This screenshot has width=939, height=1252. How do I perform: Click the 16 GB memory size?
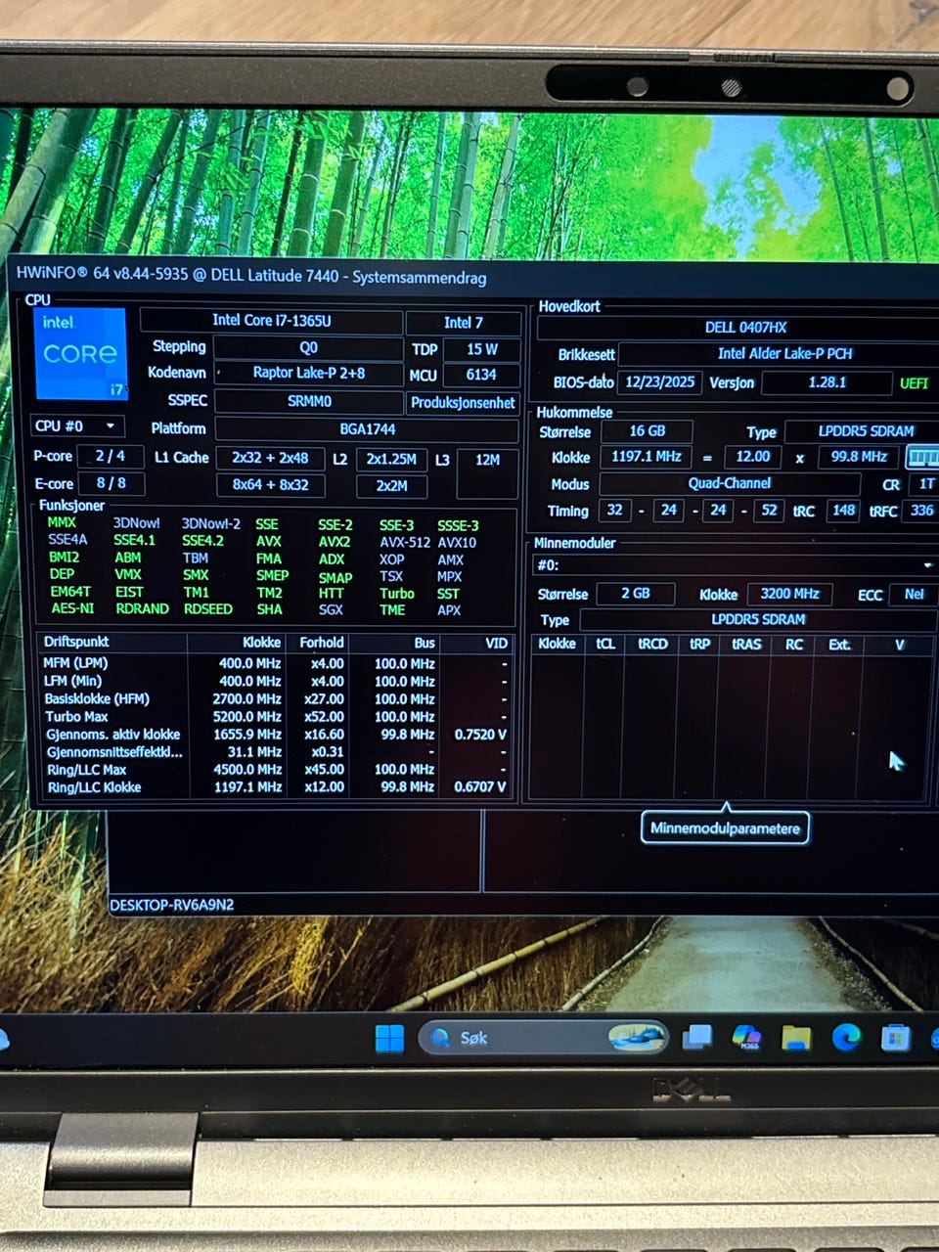coord(647,431)
